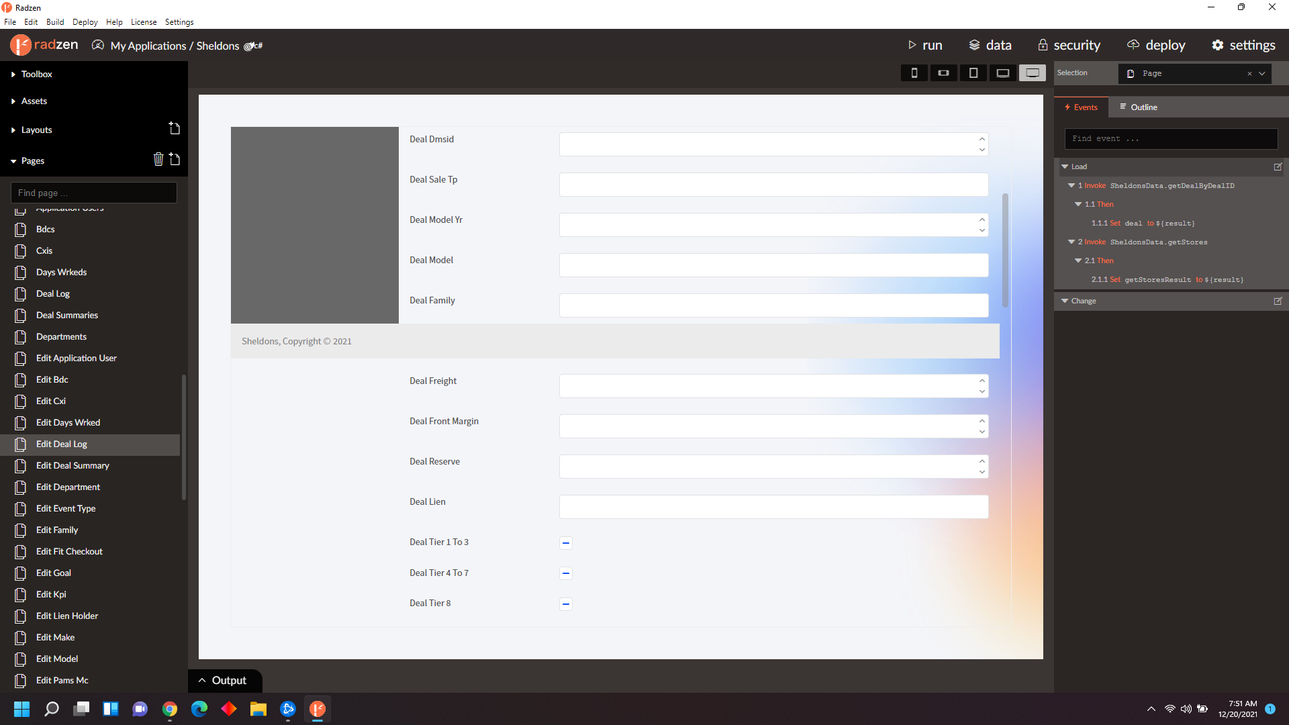Open the File menu
Viewport: 1289px width, 725px height.
pos(10,22)
